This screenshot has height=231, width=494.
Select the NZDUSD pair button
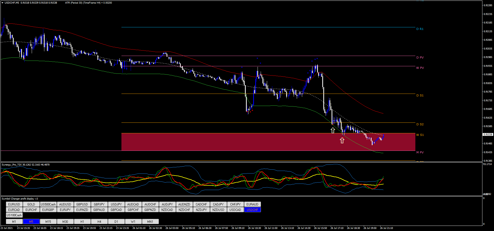coord(218,210)
